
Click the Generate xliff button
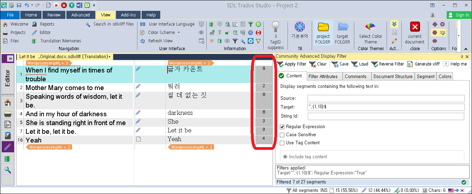coord(423,64)
